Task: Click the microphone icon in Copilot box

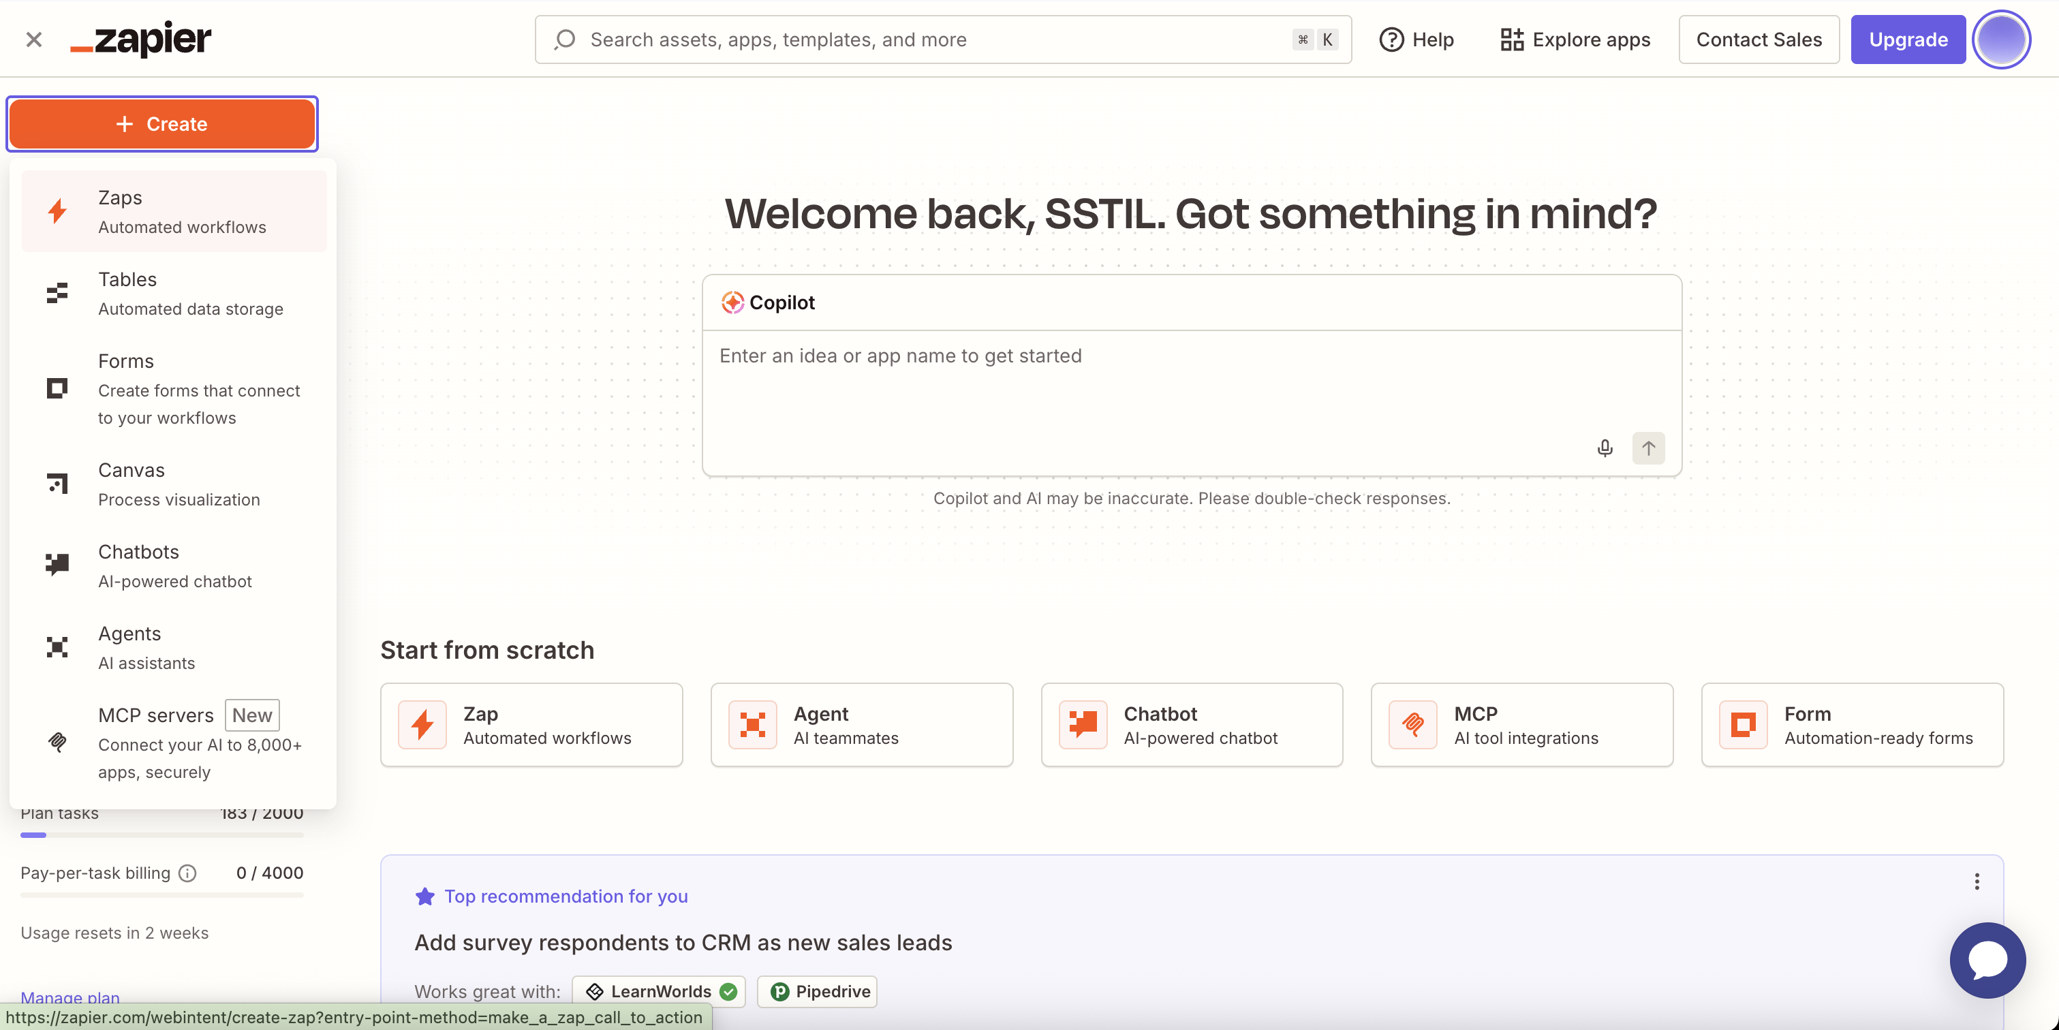Action: click(x=1604, y=448)
